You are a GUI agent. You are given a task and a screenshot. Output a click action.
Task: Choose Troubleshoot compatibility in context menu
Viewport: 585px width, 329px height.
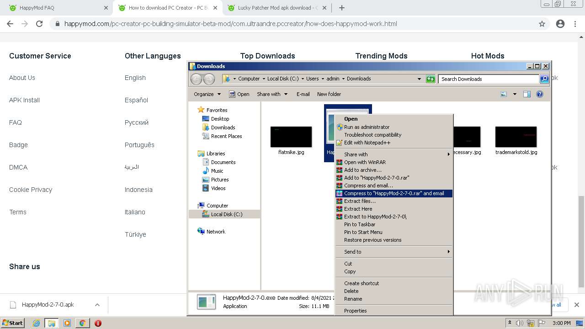coord(394,135)
